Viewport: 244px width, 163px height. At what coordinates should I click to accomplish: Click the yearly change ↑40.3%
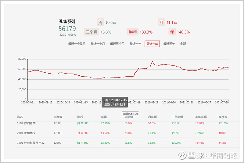point(184,32)
